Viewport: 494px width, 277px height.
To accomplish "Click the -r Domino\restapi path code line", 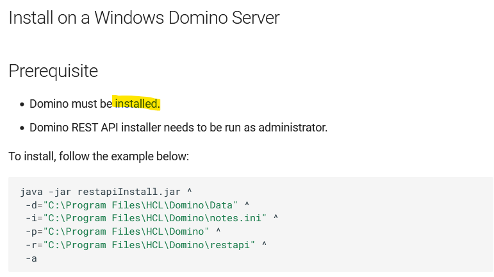I will point(146,245).
